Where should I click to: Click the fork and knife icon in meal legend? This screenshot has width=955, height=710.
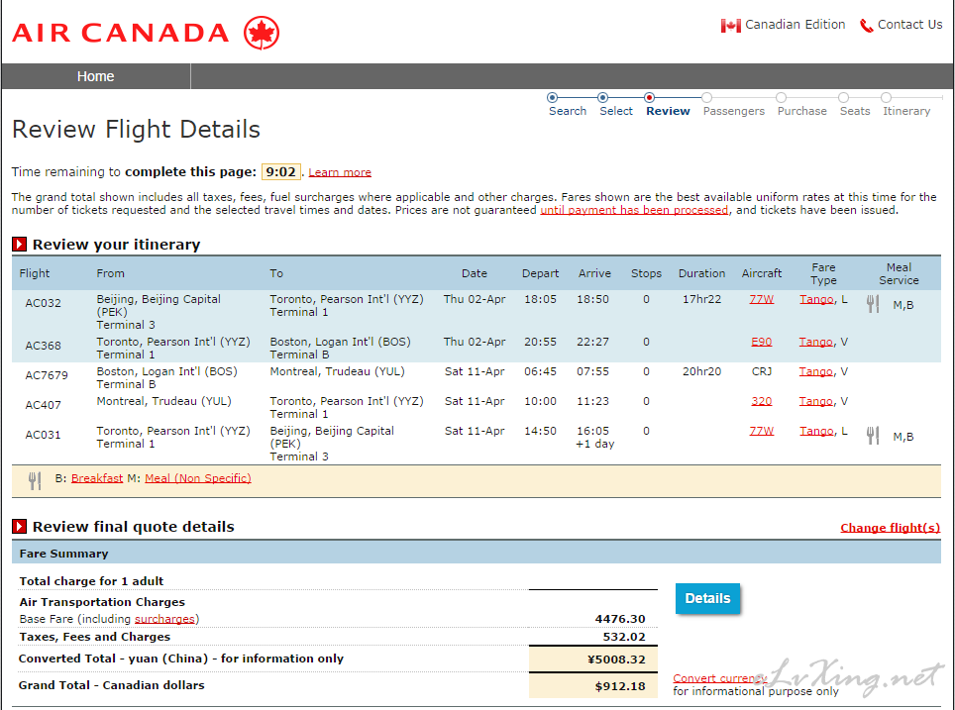pyautogui.click(x=35, y=480)
